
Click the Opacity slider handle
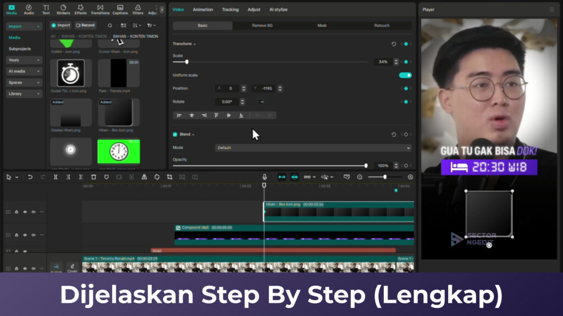pos(366,165)
